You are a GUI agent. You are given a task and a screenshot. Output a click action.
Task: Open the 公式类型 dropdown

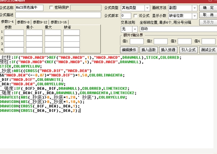point(147,8)
